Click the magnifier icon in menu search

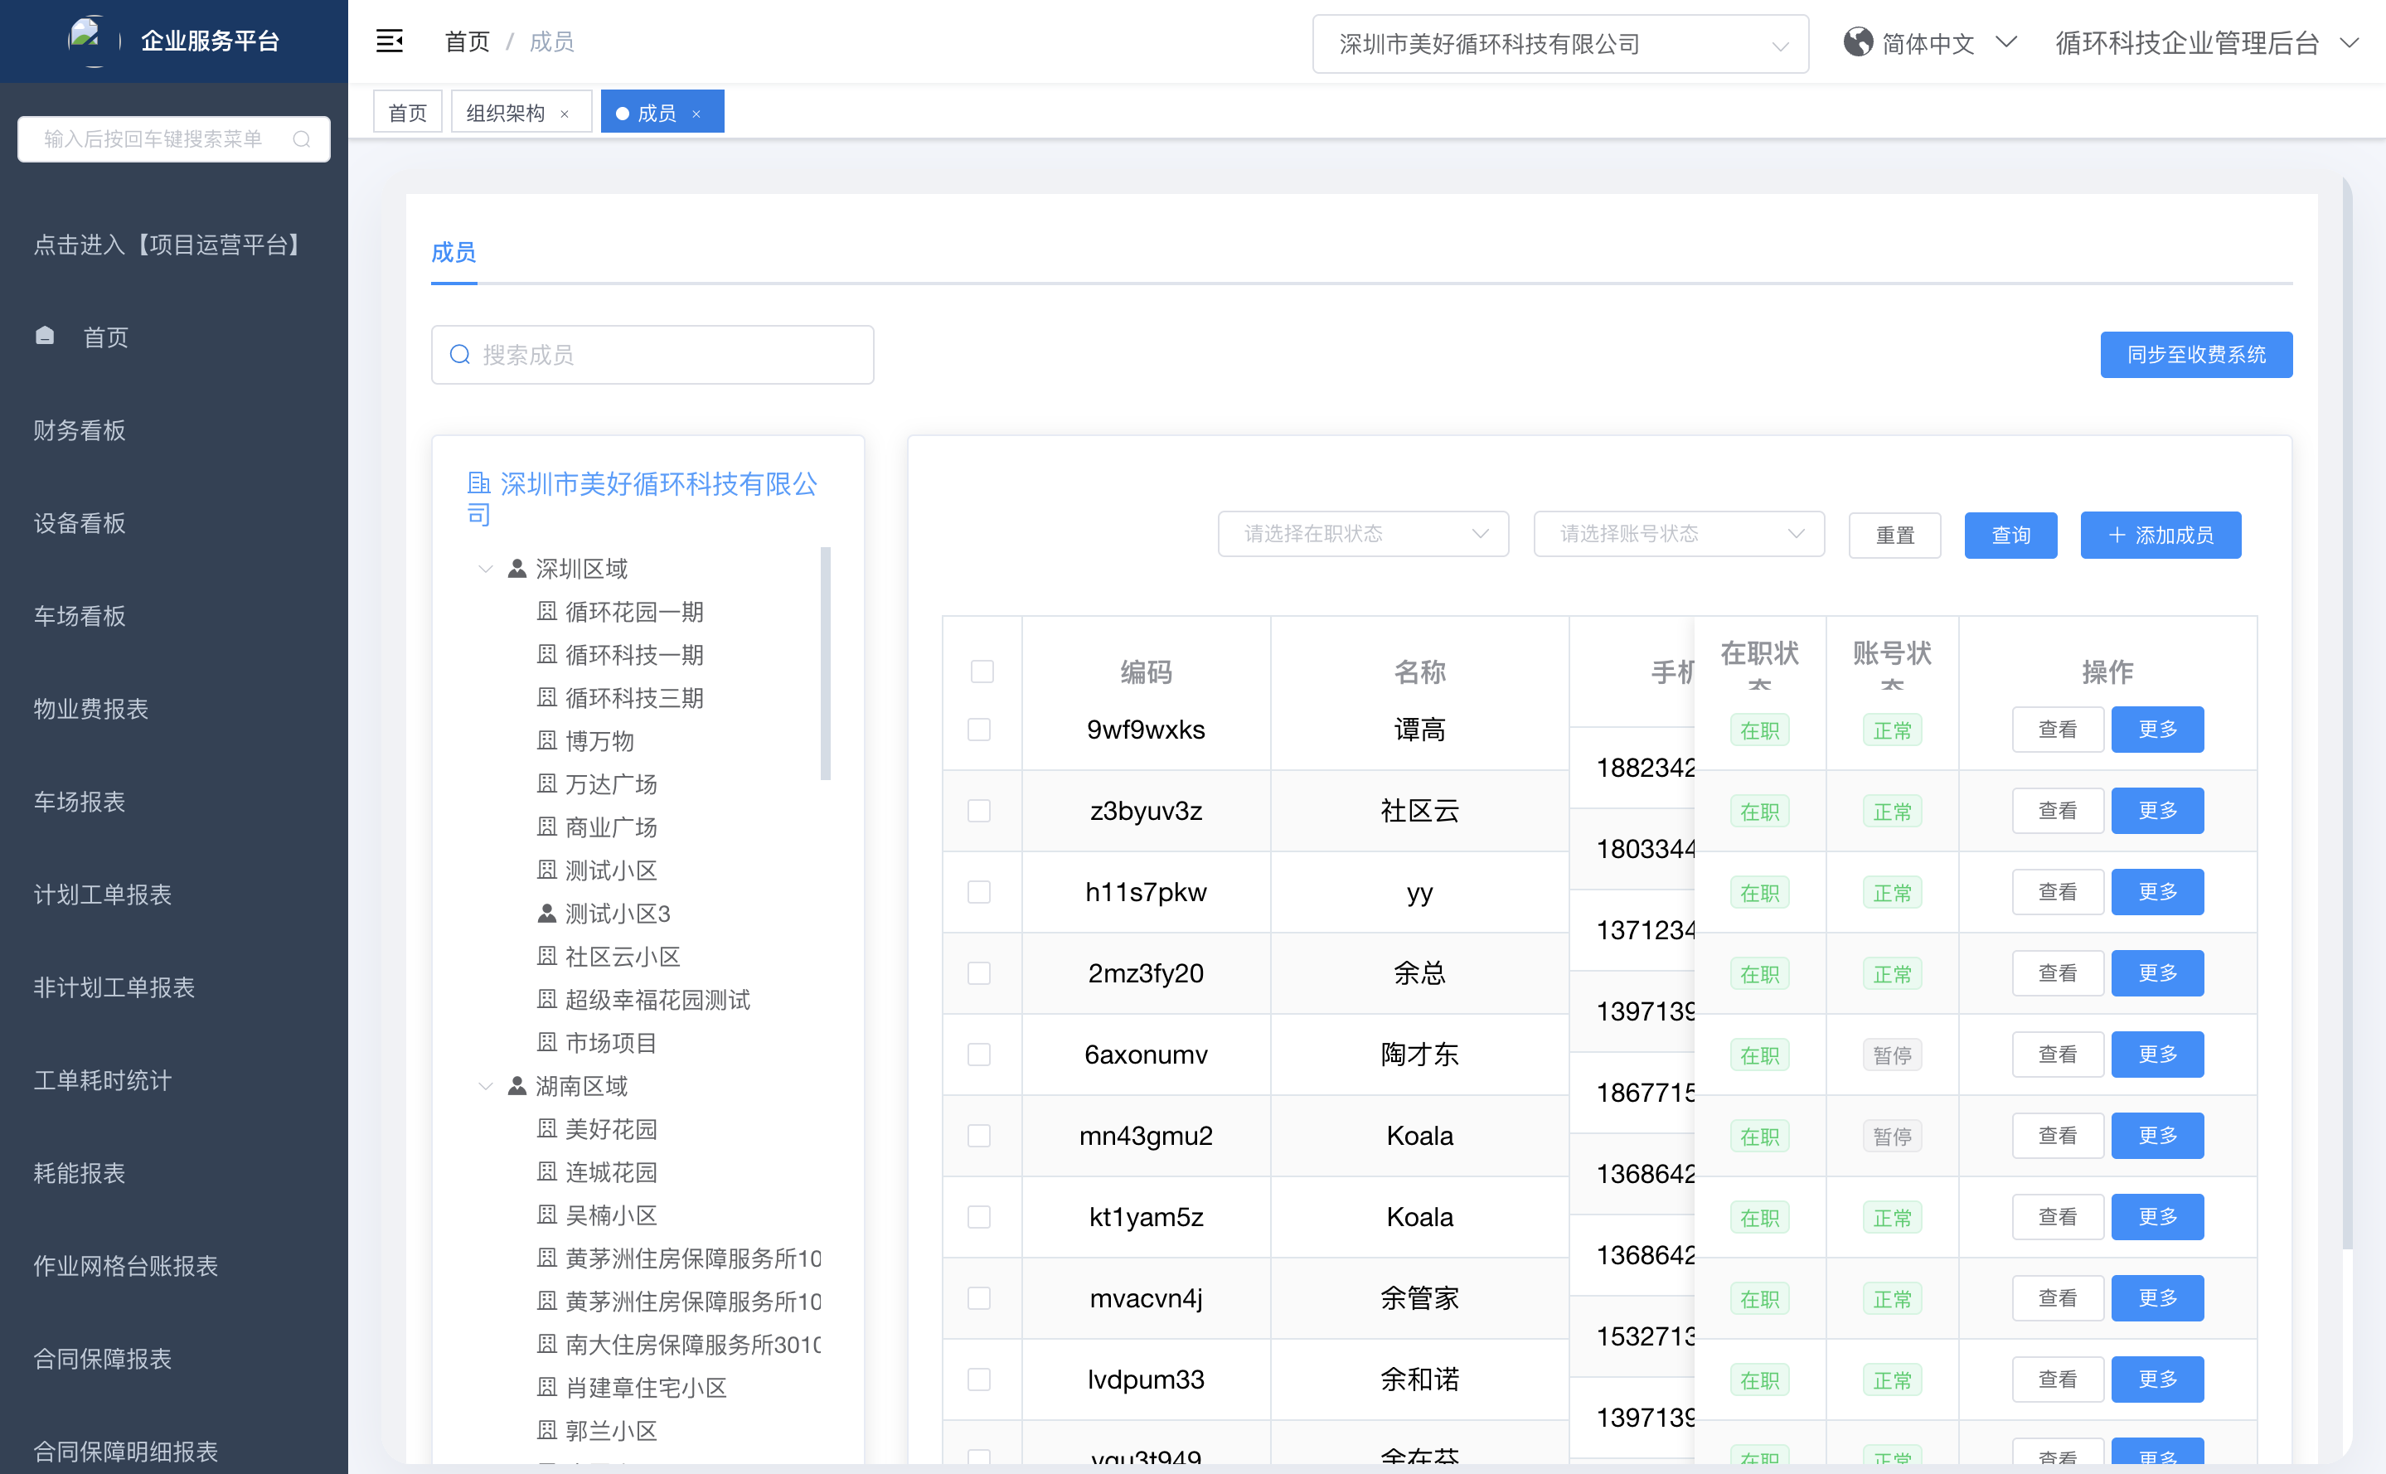[x=301, y=139]
